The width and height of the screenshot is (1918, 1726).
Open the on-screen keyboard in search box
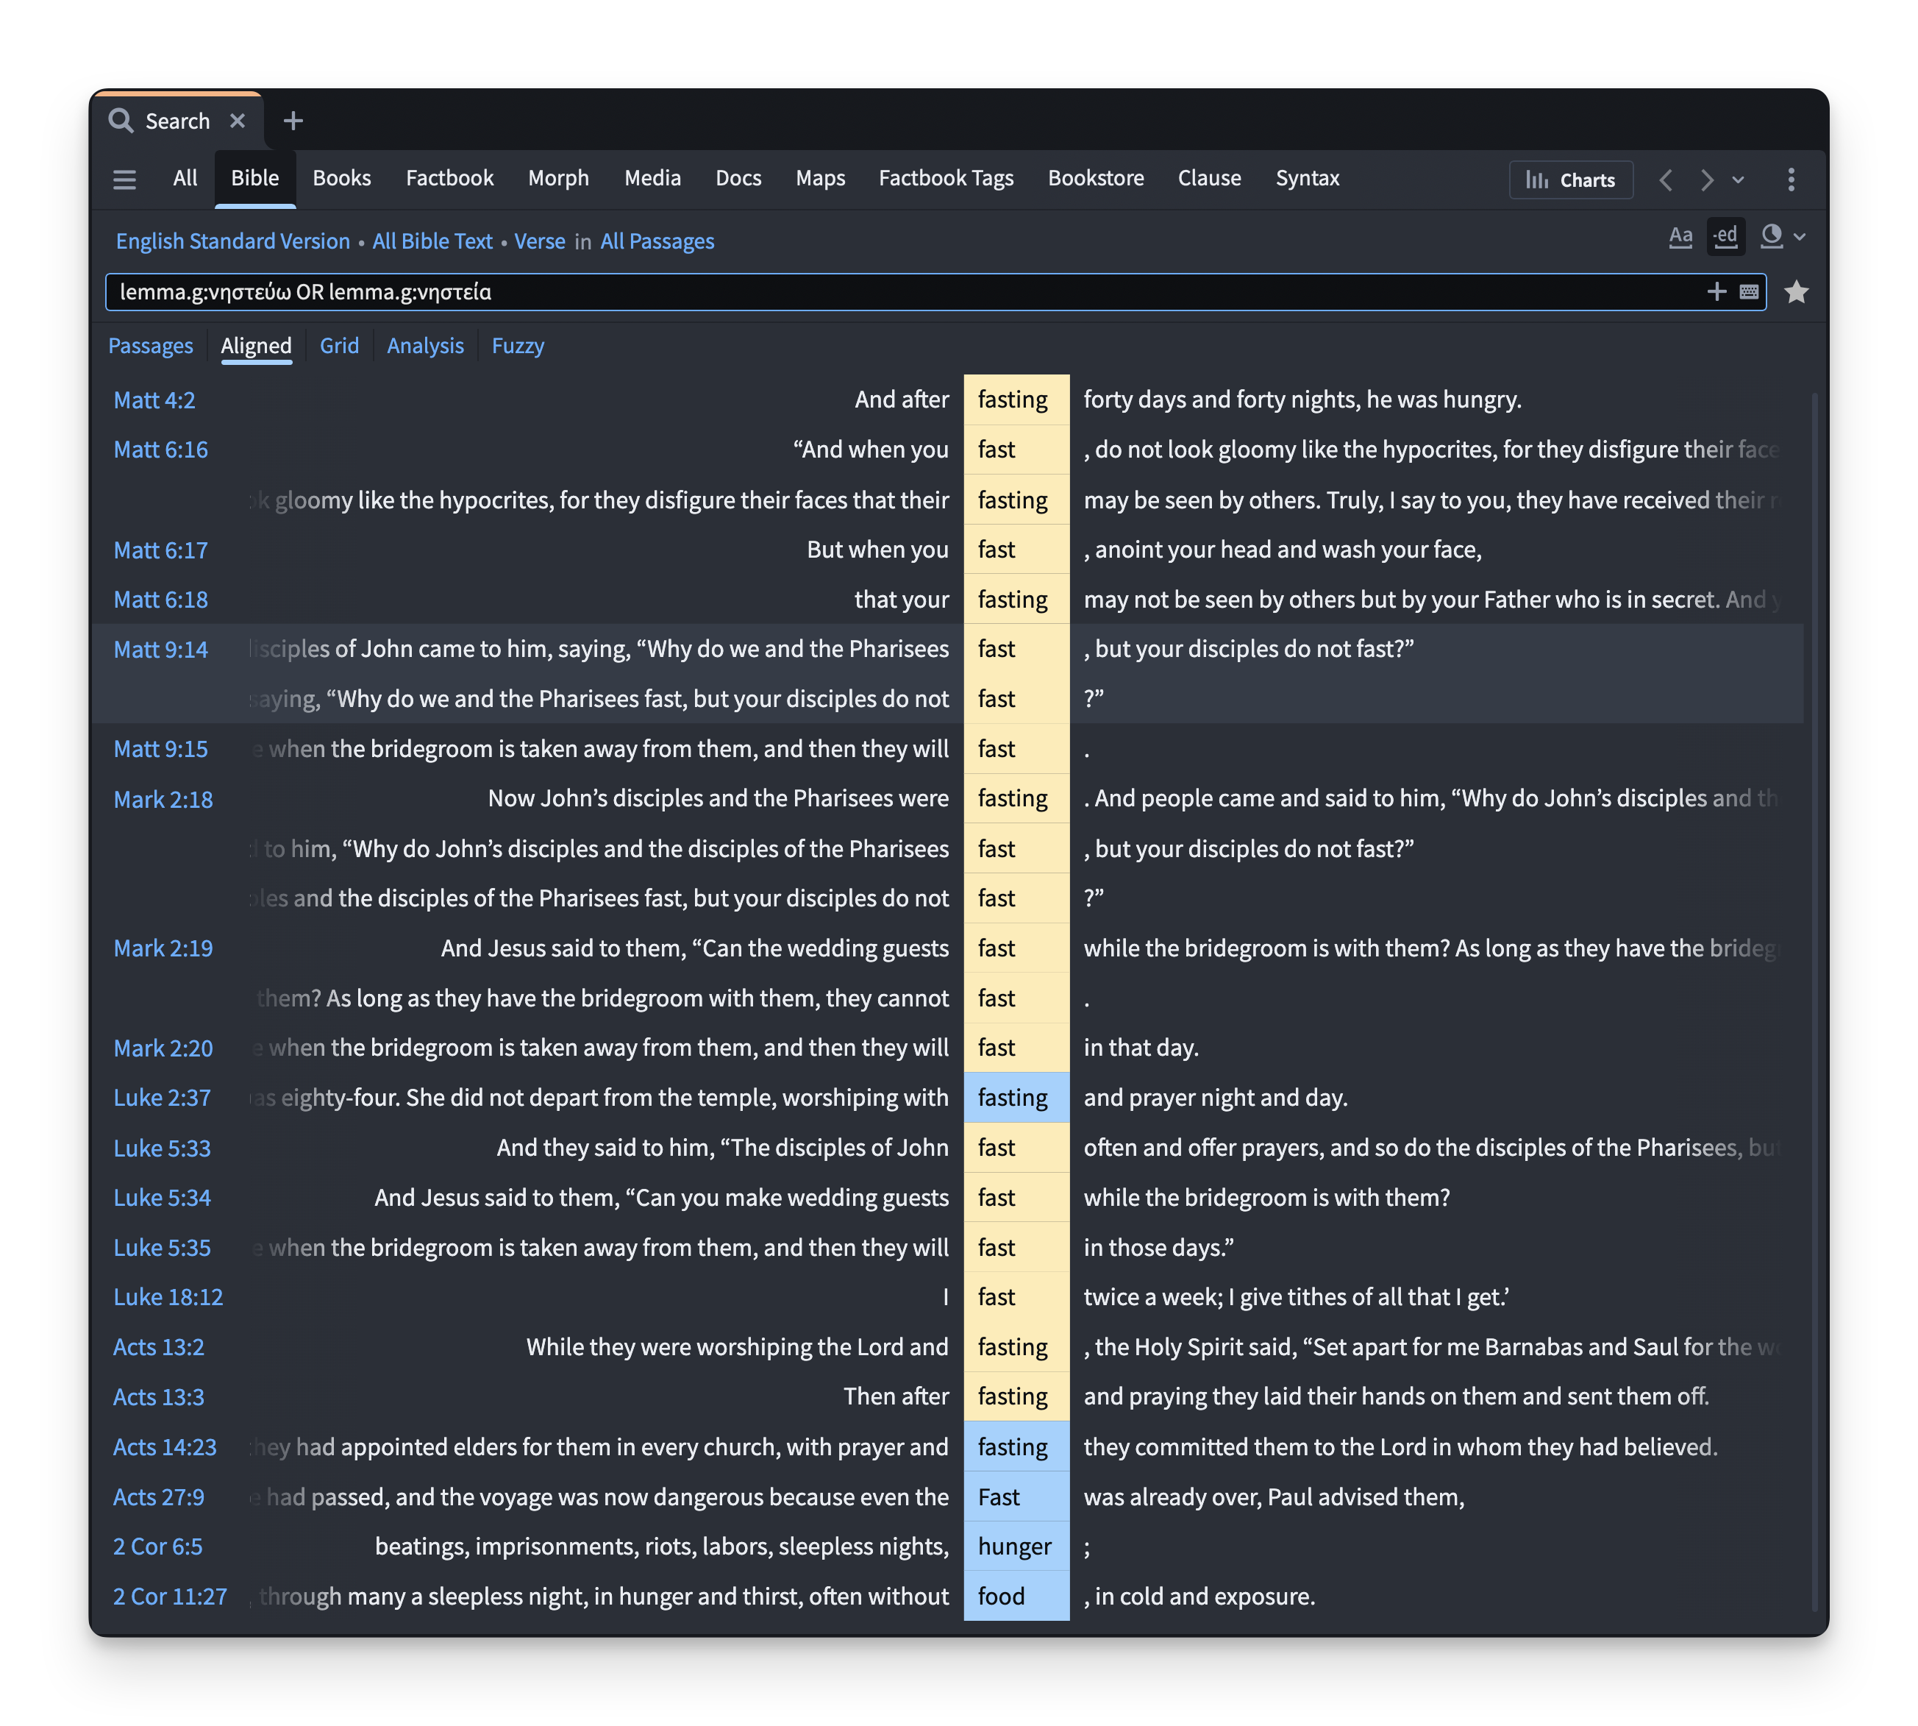click(1750, 292)
